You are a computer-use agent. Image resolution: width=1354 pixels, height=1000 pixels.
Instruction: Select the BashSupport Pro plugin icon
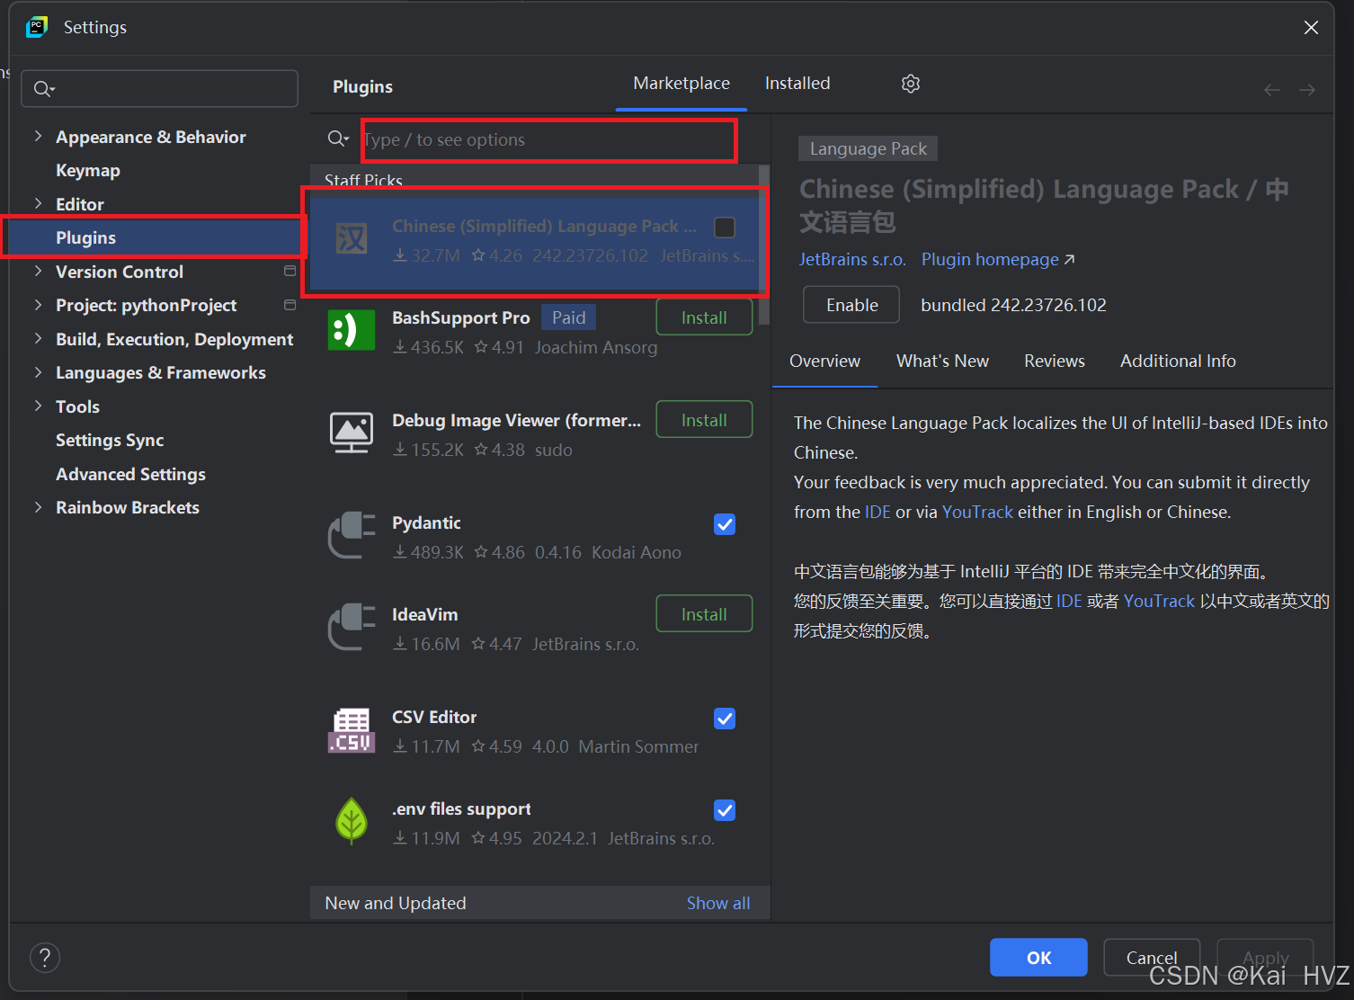[352, 330]
